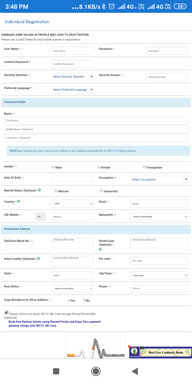Focus the User Name input field
This screenshot has width=192, height=384.
coord(72,51)
